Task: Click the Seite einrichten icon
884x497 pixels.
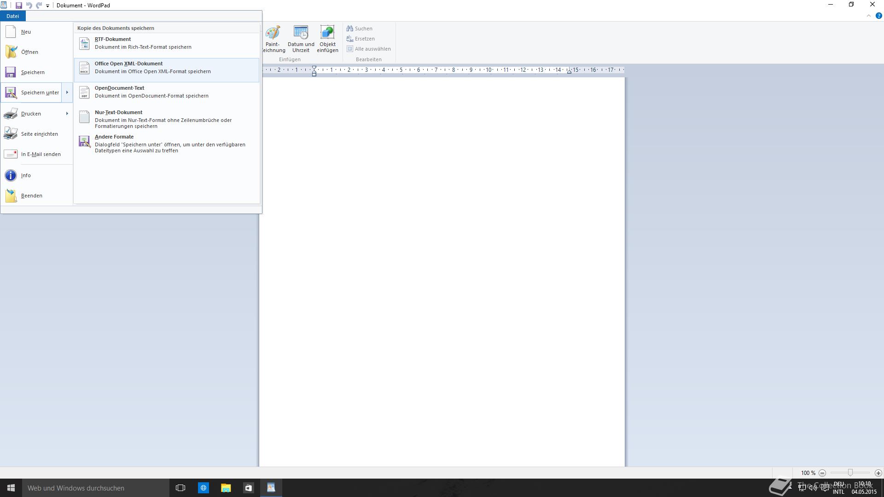Action: 11,134
